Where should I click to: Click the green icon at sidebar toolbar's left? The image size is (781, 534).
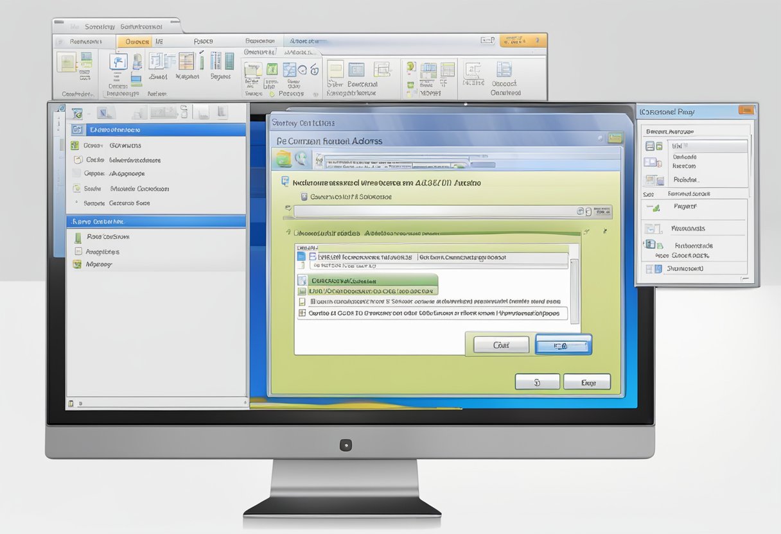pyautogui.click(x=77, y=114)
